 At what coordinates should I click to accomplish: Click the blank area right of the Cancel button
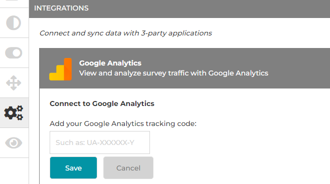coord(240,168)
